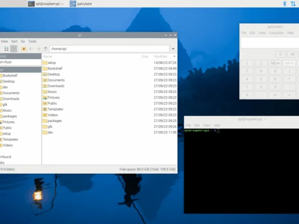Click the 27/09/23 11:06 modified date
Viewport: 299px width, 224px height.
[165, 133]
